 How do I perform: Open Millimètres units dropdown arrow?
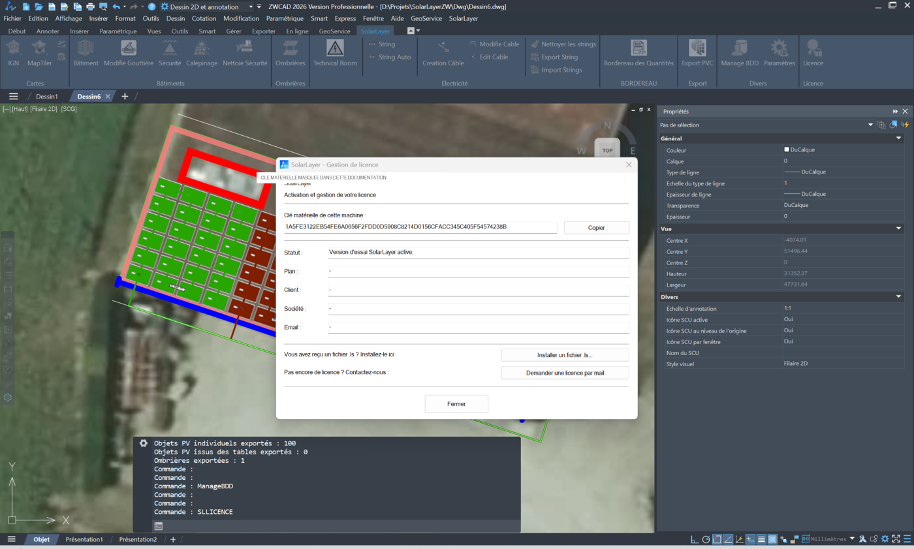(852, 539)
